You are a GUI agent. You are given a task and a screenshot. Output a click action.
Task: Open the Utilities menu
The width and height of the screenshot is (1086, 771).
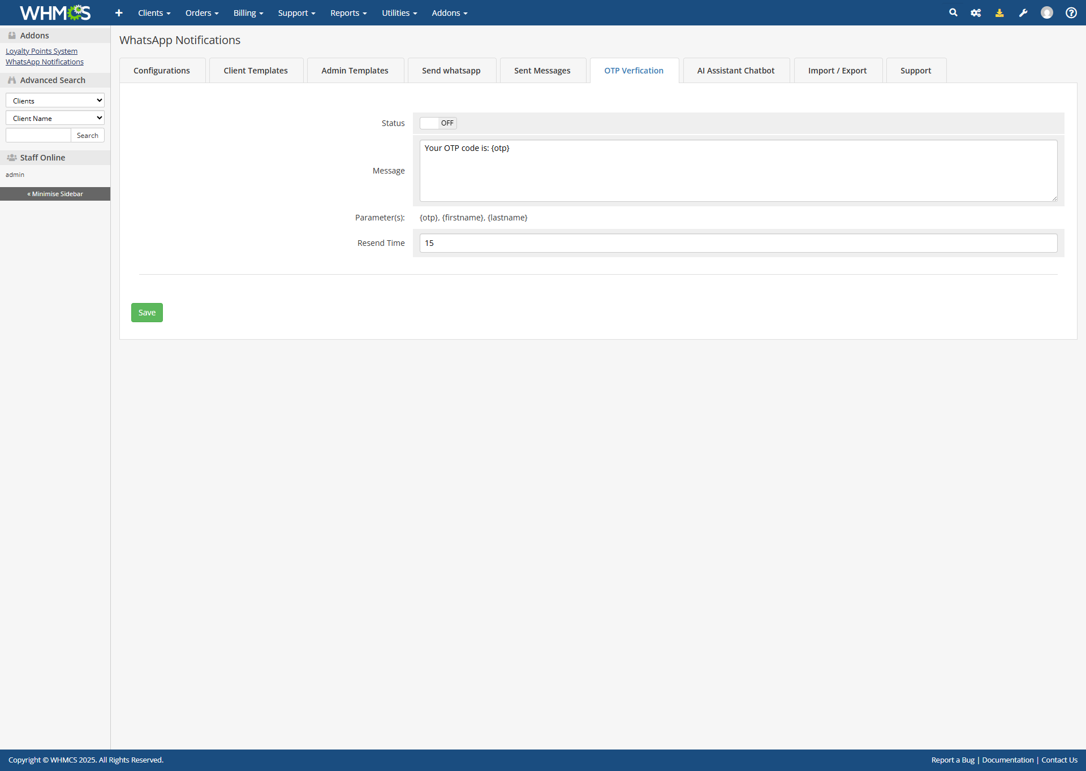(399, 13)
